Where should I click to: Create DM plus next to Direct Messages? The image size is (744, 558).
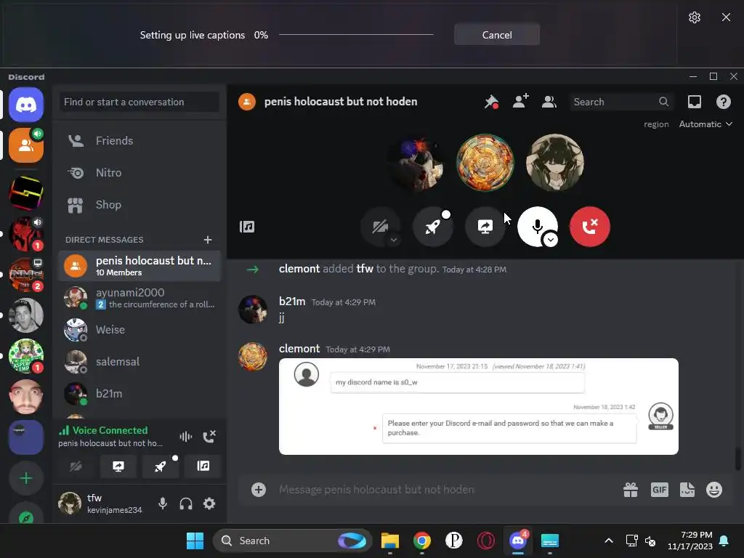coord(207,240)
